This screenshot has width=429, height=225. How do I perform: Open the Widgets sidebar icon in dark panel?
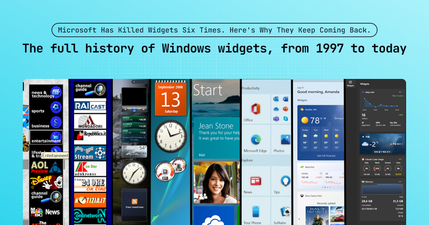(350, 83)
